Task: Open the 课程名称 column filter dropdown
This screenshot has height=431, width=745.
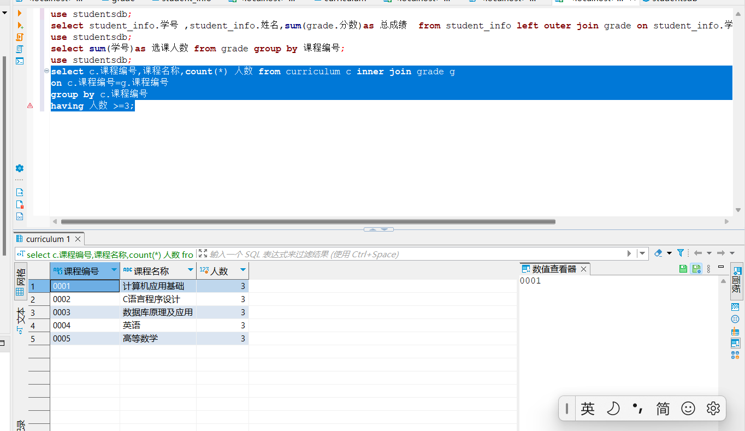Action: pyautogui.click(x=191, y=270)
